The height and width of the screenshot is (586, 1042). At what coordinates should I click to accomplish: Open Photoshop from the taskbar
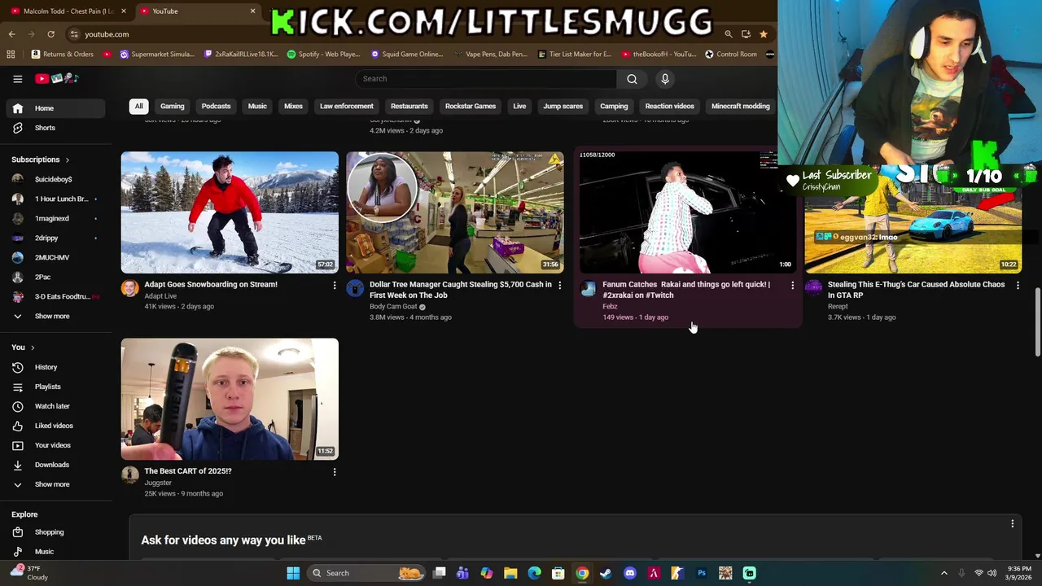(702, 573)
